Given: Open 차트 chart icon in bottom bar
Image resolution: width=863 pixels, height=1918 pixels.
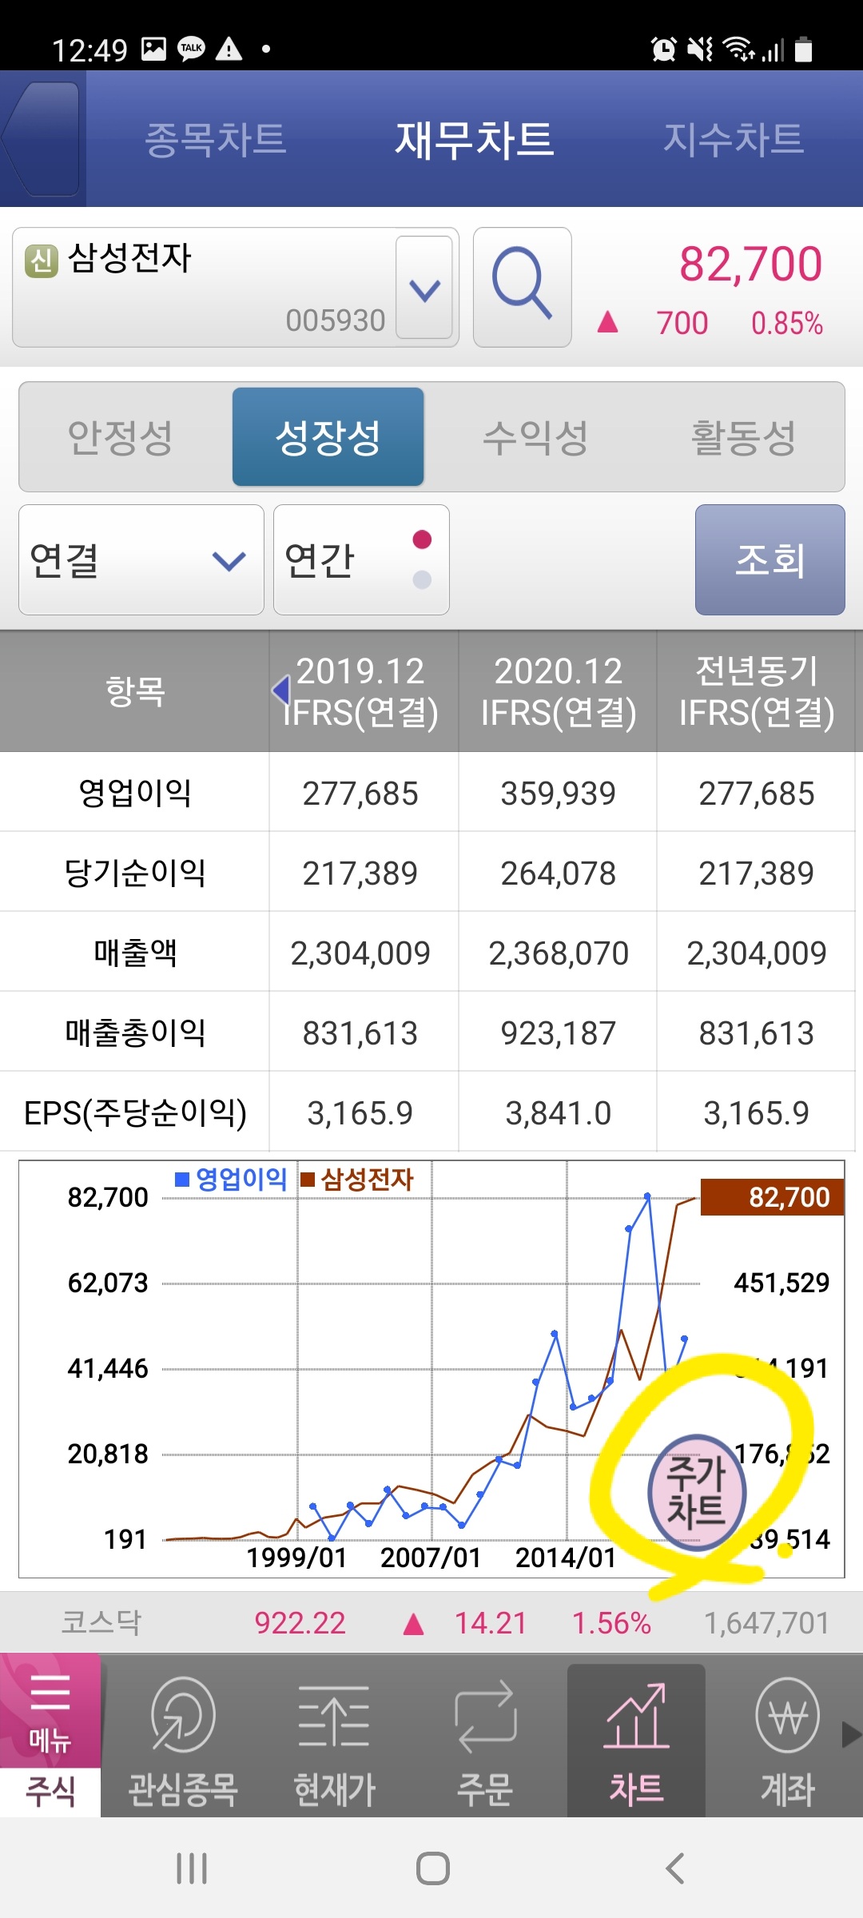Looking at the screenshot, I should pos(636,1741).
